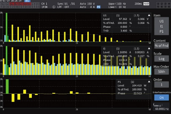Image resolution: width=171 pixels, height=114 pixels.
Task: Select green fundamental bar in I1 graph
Action: point(6,60)
